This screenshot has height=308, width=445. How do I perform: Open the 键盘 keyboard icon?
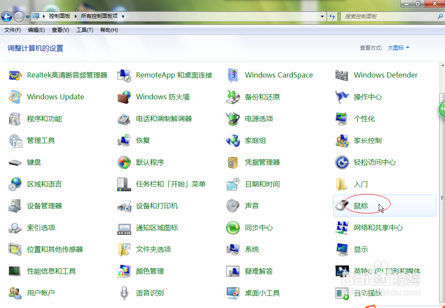15,162
